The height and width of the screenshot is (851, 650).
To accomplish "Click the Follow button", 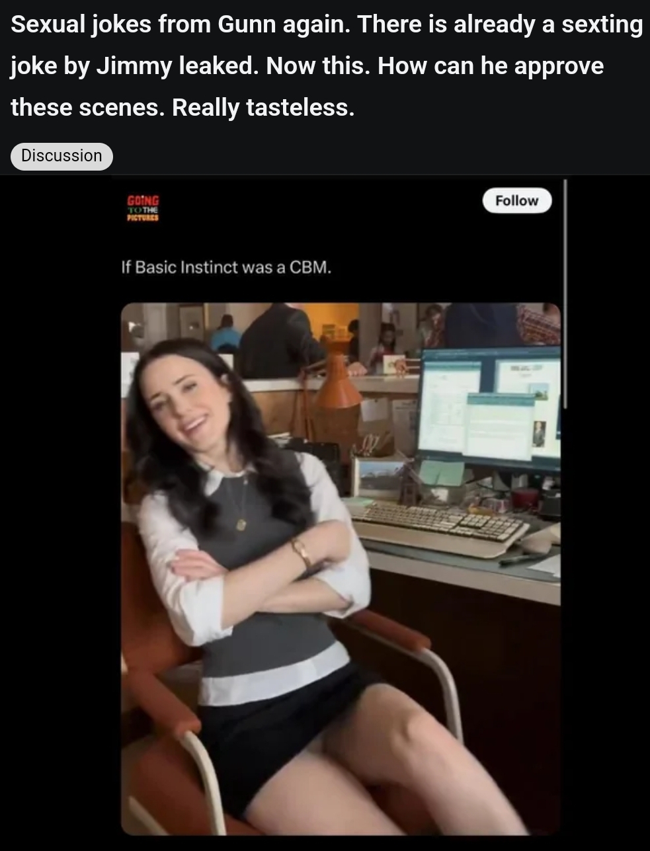I will coord(516,200).
